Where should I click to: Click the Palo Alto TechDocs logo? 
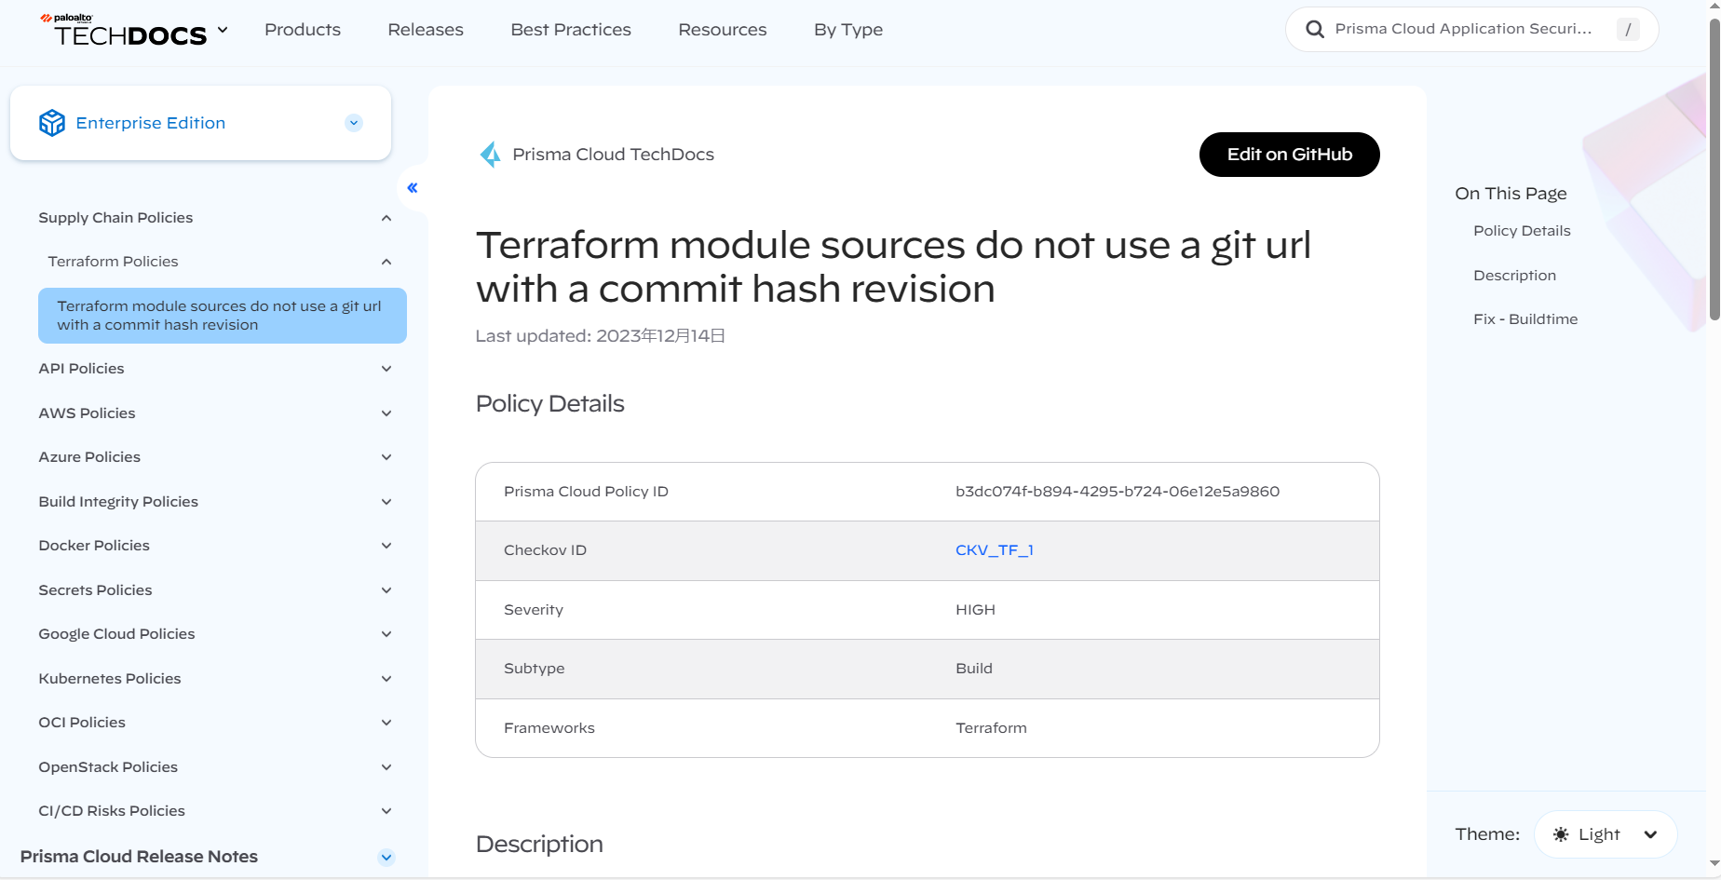(124, 31)
